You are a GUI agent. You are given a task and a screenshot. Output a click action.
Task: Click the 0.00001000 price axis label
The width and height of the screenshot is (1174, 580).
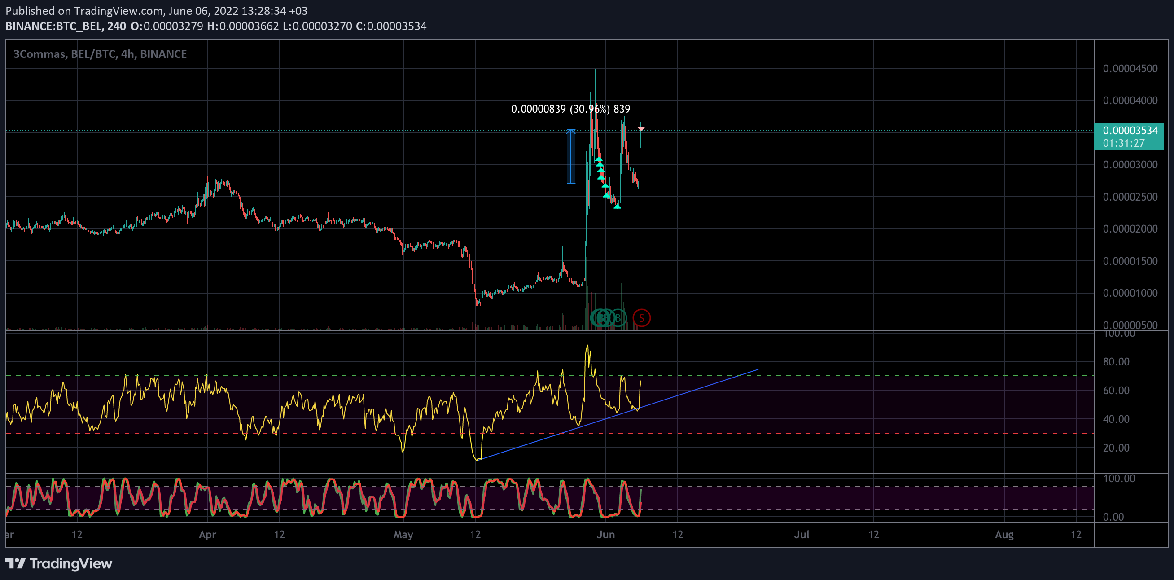1130,293
